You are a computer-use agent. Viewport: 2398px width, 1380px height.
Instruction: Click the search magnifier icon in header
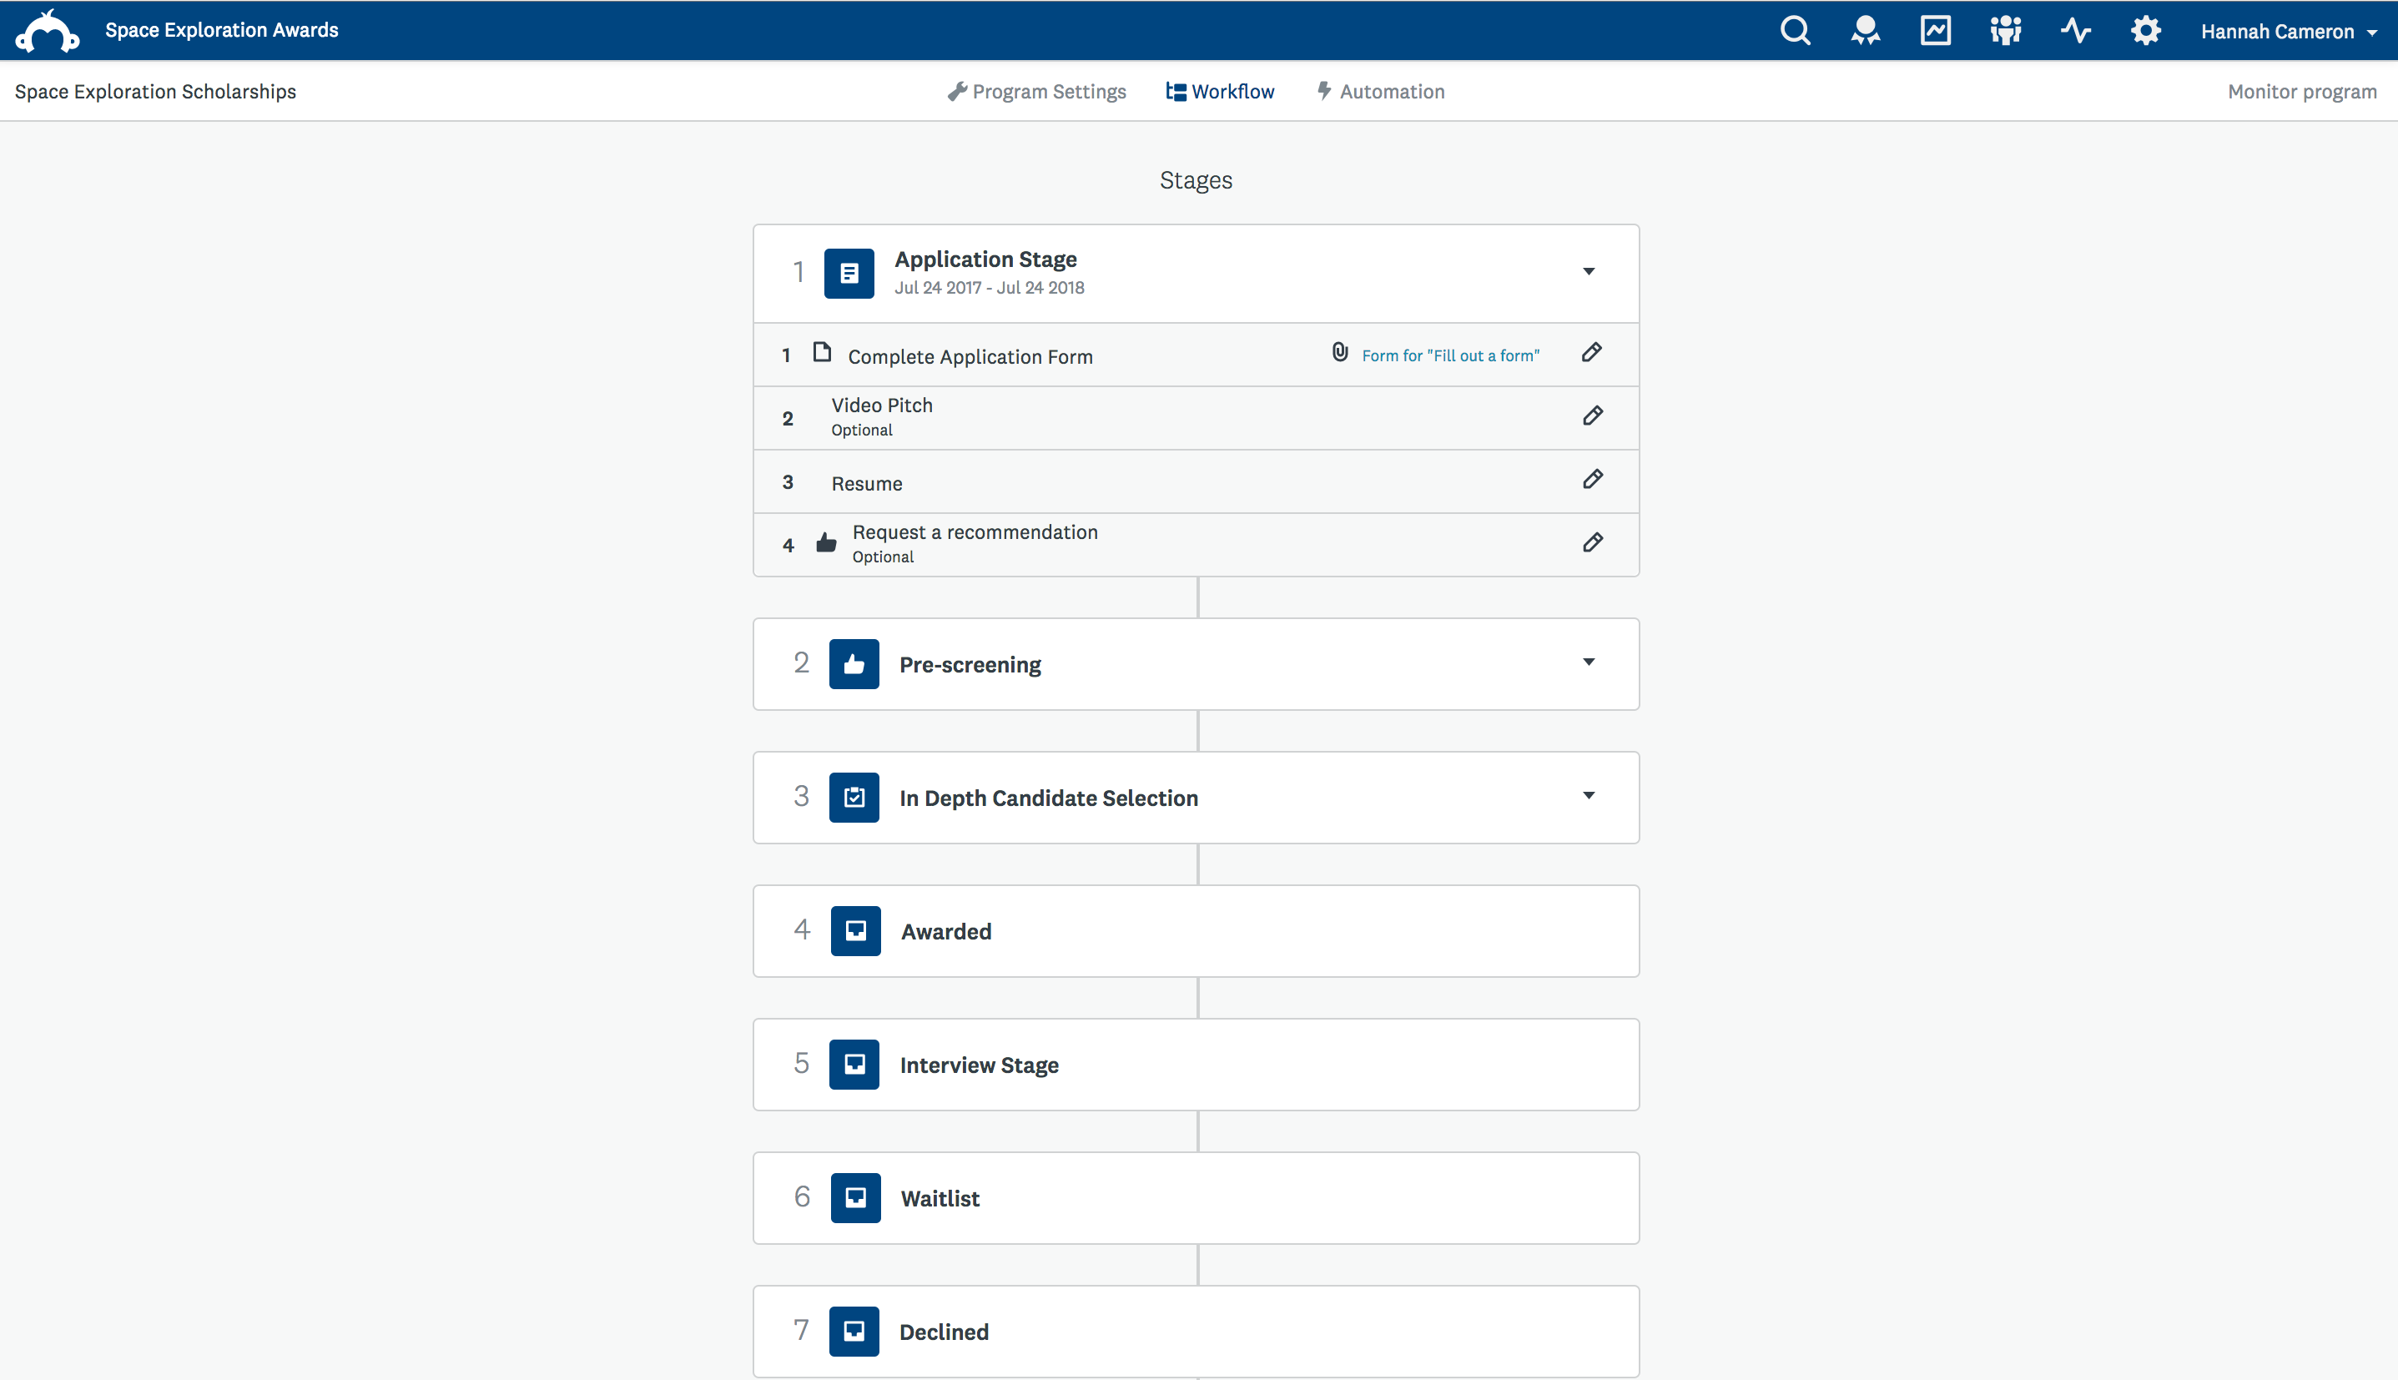1796,30
